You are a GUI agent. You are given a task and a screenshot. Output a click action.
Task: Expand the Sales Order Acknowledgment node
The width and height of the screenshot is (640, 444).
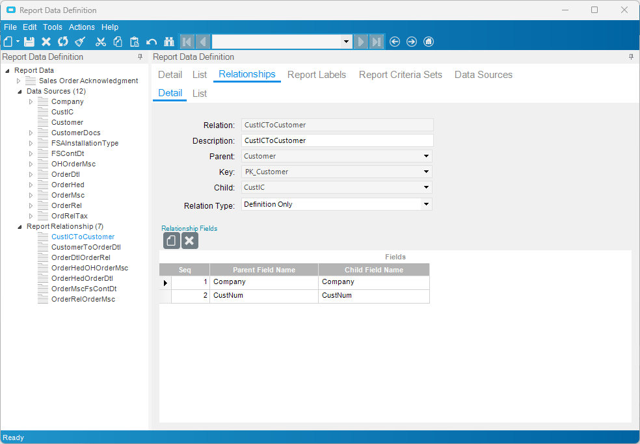tap(18, 81)
